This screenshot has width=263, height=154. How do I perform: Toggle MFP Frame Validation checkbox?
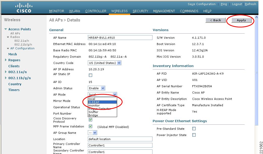pyautogui.click(x=90, y=126)
